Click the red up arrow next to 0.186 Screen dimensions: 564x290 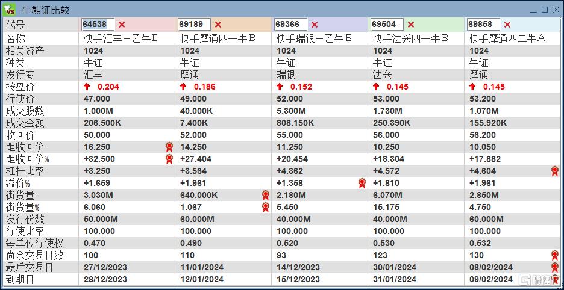click(x=183, y=87)
